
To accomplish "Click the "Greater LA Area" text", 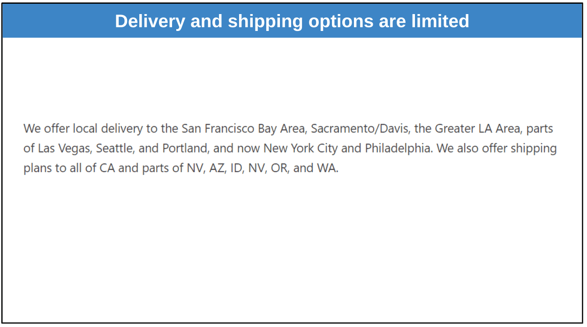I will coord(478,129).
